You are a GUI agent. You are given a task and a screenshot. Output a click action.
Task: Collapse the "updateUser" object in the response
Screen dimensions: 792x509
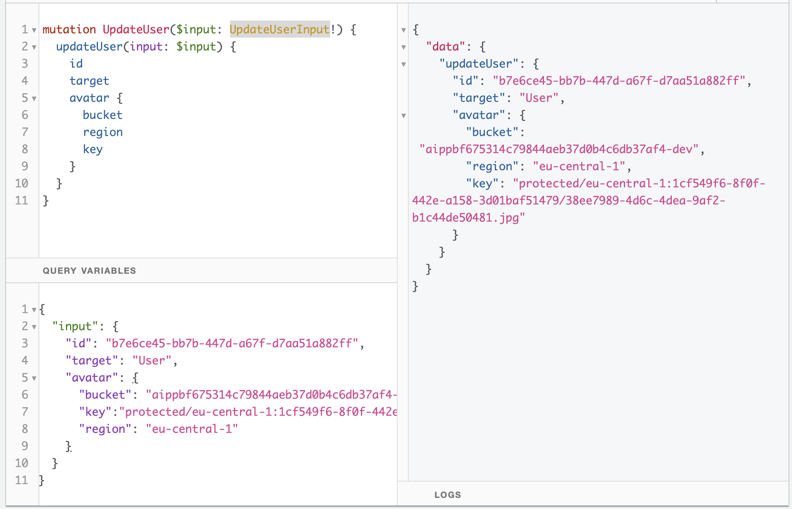coord(404,64)
